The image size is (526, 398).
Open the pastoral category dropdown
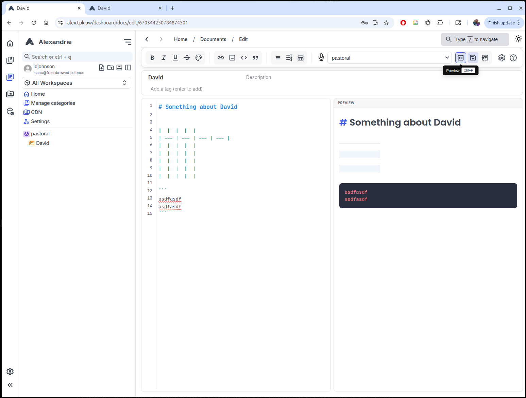click(x=389, y=58)
